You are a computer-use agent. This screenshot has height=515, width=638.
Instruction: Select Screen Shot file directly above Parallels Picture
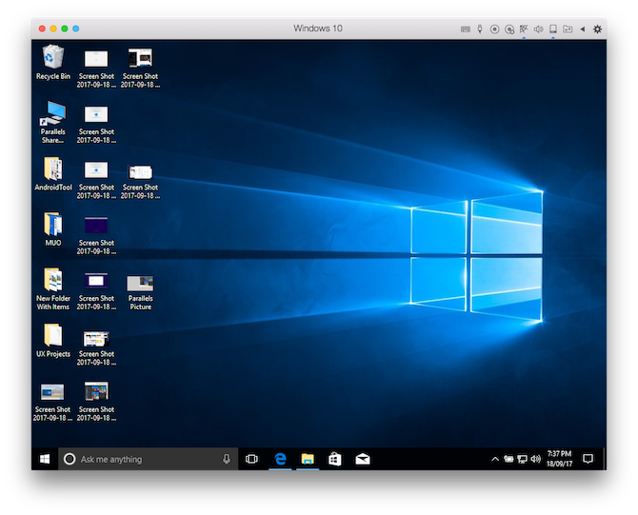(140, 180)
